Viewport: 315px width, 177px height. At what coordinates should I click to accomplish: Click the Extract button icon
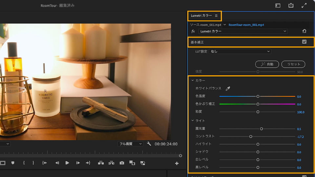(111, 163)
